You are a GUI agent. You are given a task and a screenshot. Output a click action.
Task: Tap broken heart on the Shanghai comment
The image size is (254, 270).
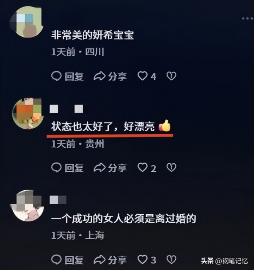pyautogui.click(x=171, y=259)
